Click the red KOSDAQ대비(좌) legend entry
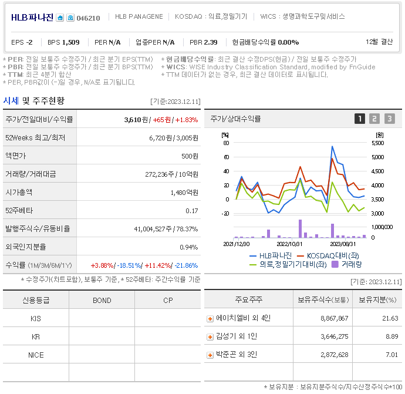Image resolution: width=405 pixels, height=394 pixels. [x=328, y=256]
